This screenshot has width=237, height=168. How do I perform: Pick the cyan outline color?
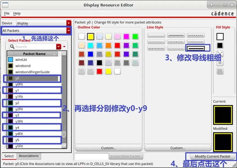click(x=91, y=45)
